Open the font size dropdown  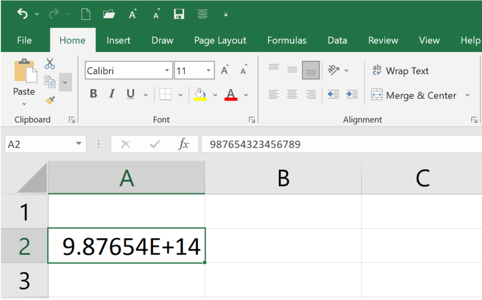click(209, 71)
